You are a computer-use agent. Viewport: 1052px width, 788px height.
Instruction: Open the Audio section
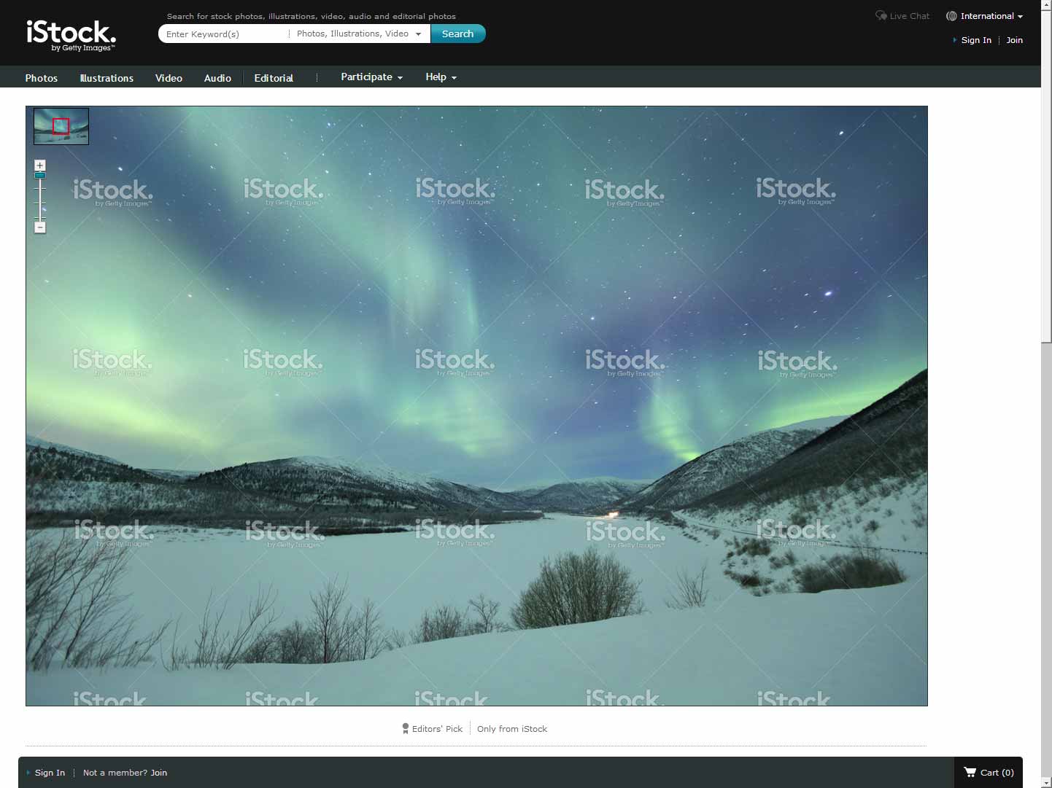click(217, 78)
